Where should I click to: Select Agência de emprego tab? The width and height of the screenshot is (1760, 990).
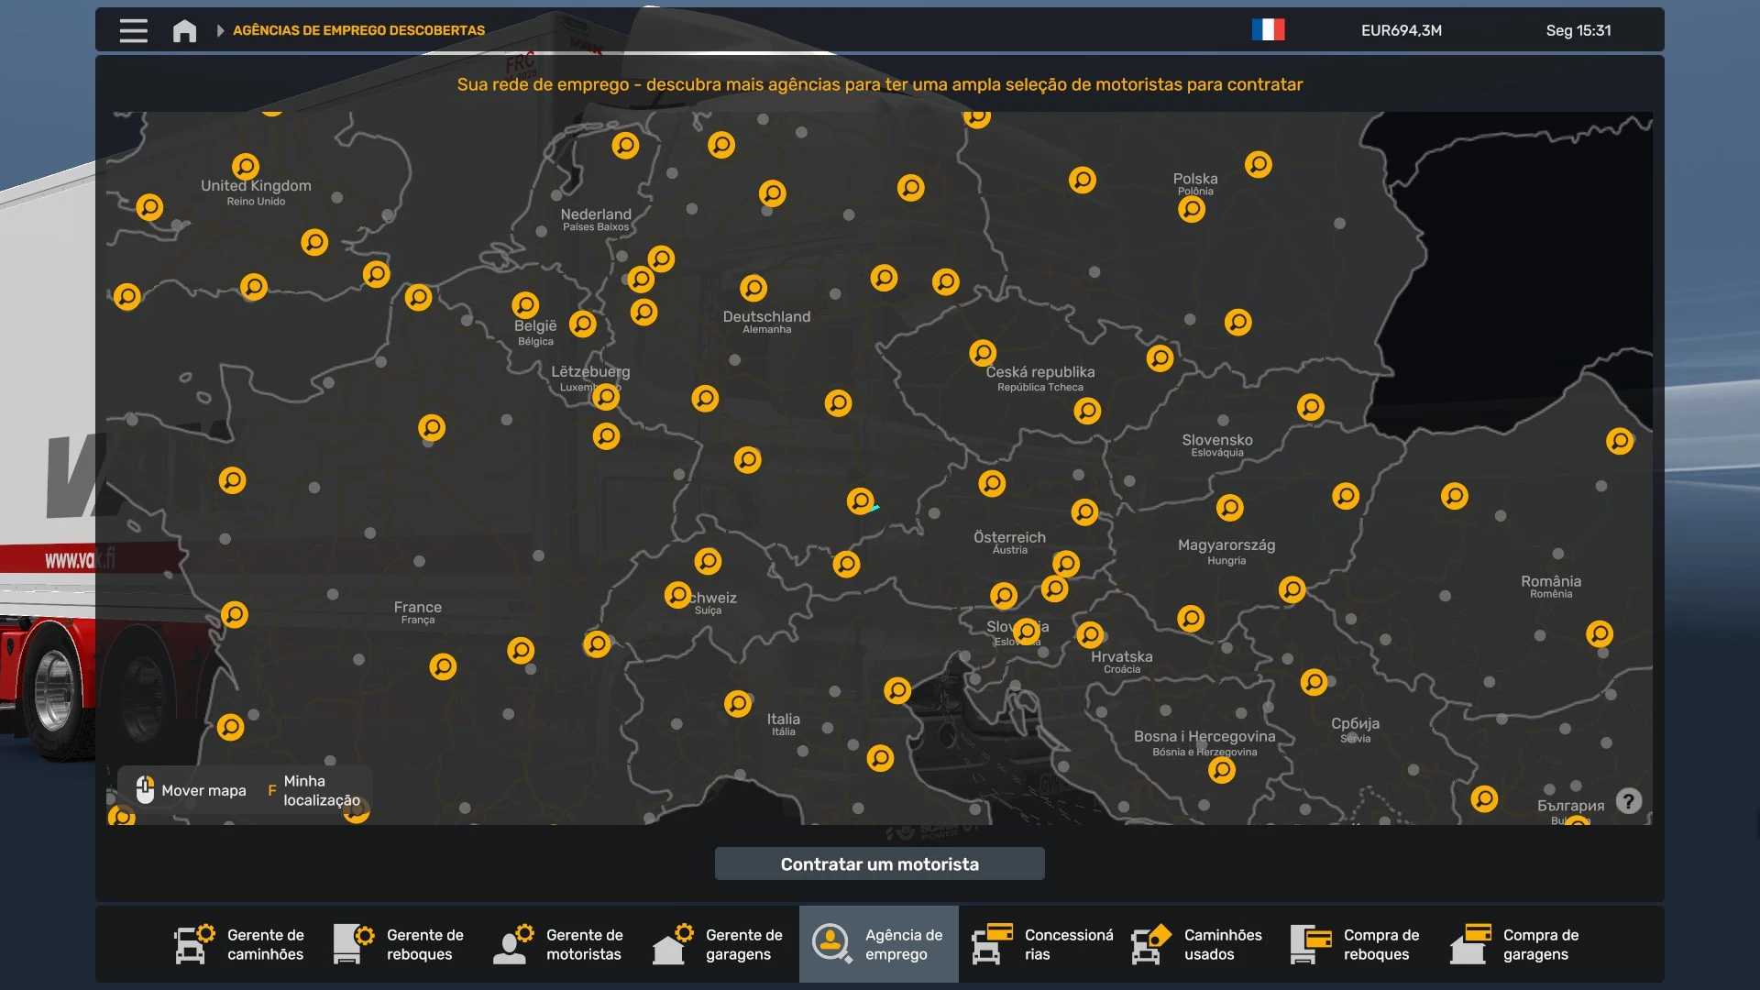pos(878,944)
